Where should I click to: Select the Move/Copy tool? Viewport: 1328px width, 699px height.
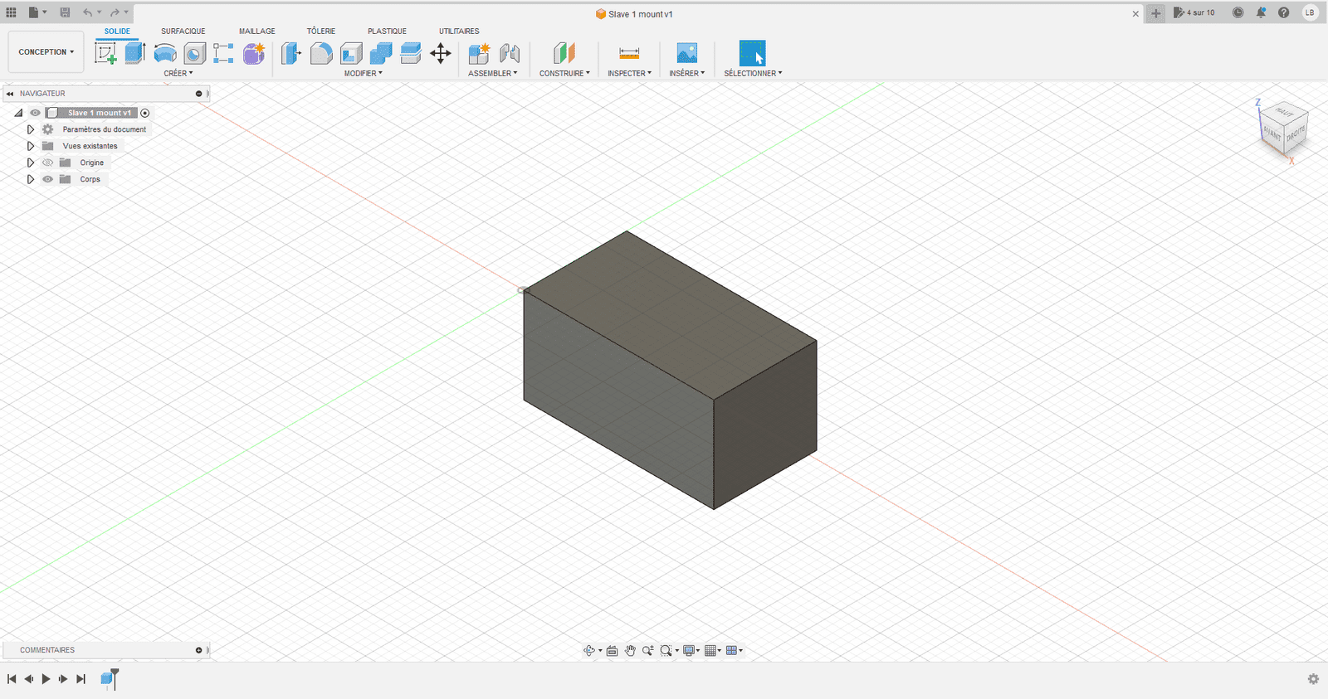441,54
